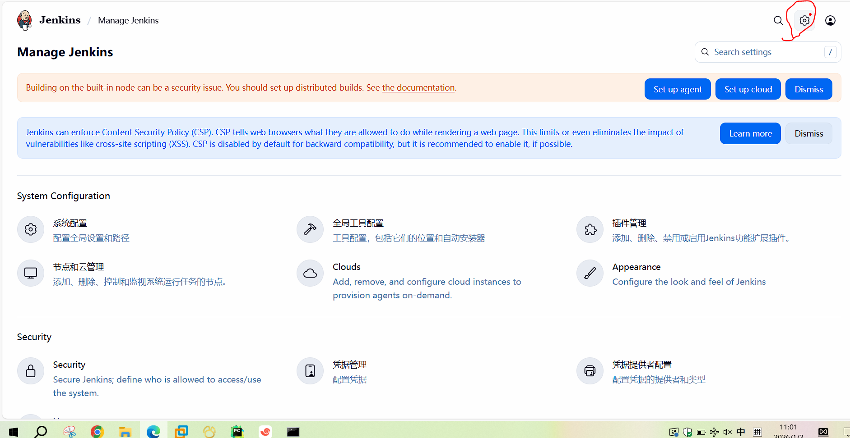Open 节点和云管理 page
850x438 pixels.
[79, 267]
